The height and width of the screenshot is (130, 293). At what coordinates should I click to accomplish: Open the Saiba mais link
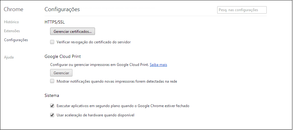click(158, 65)
